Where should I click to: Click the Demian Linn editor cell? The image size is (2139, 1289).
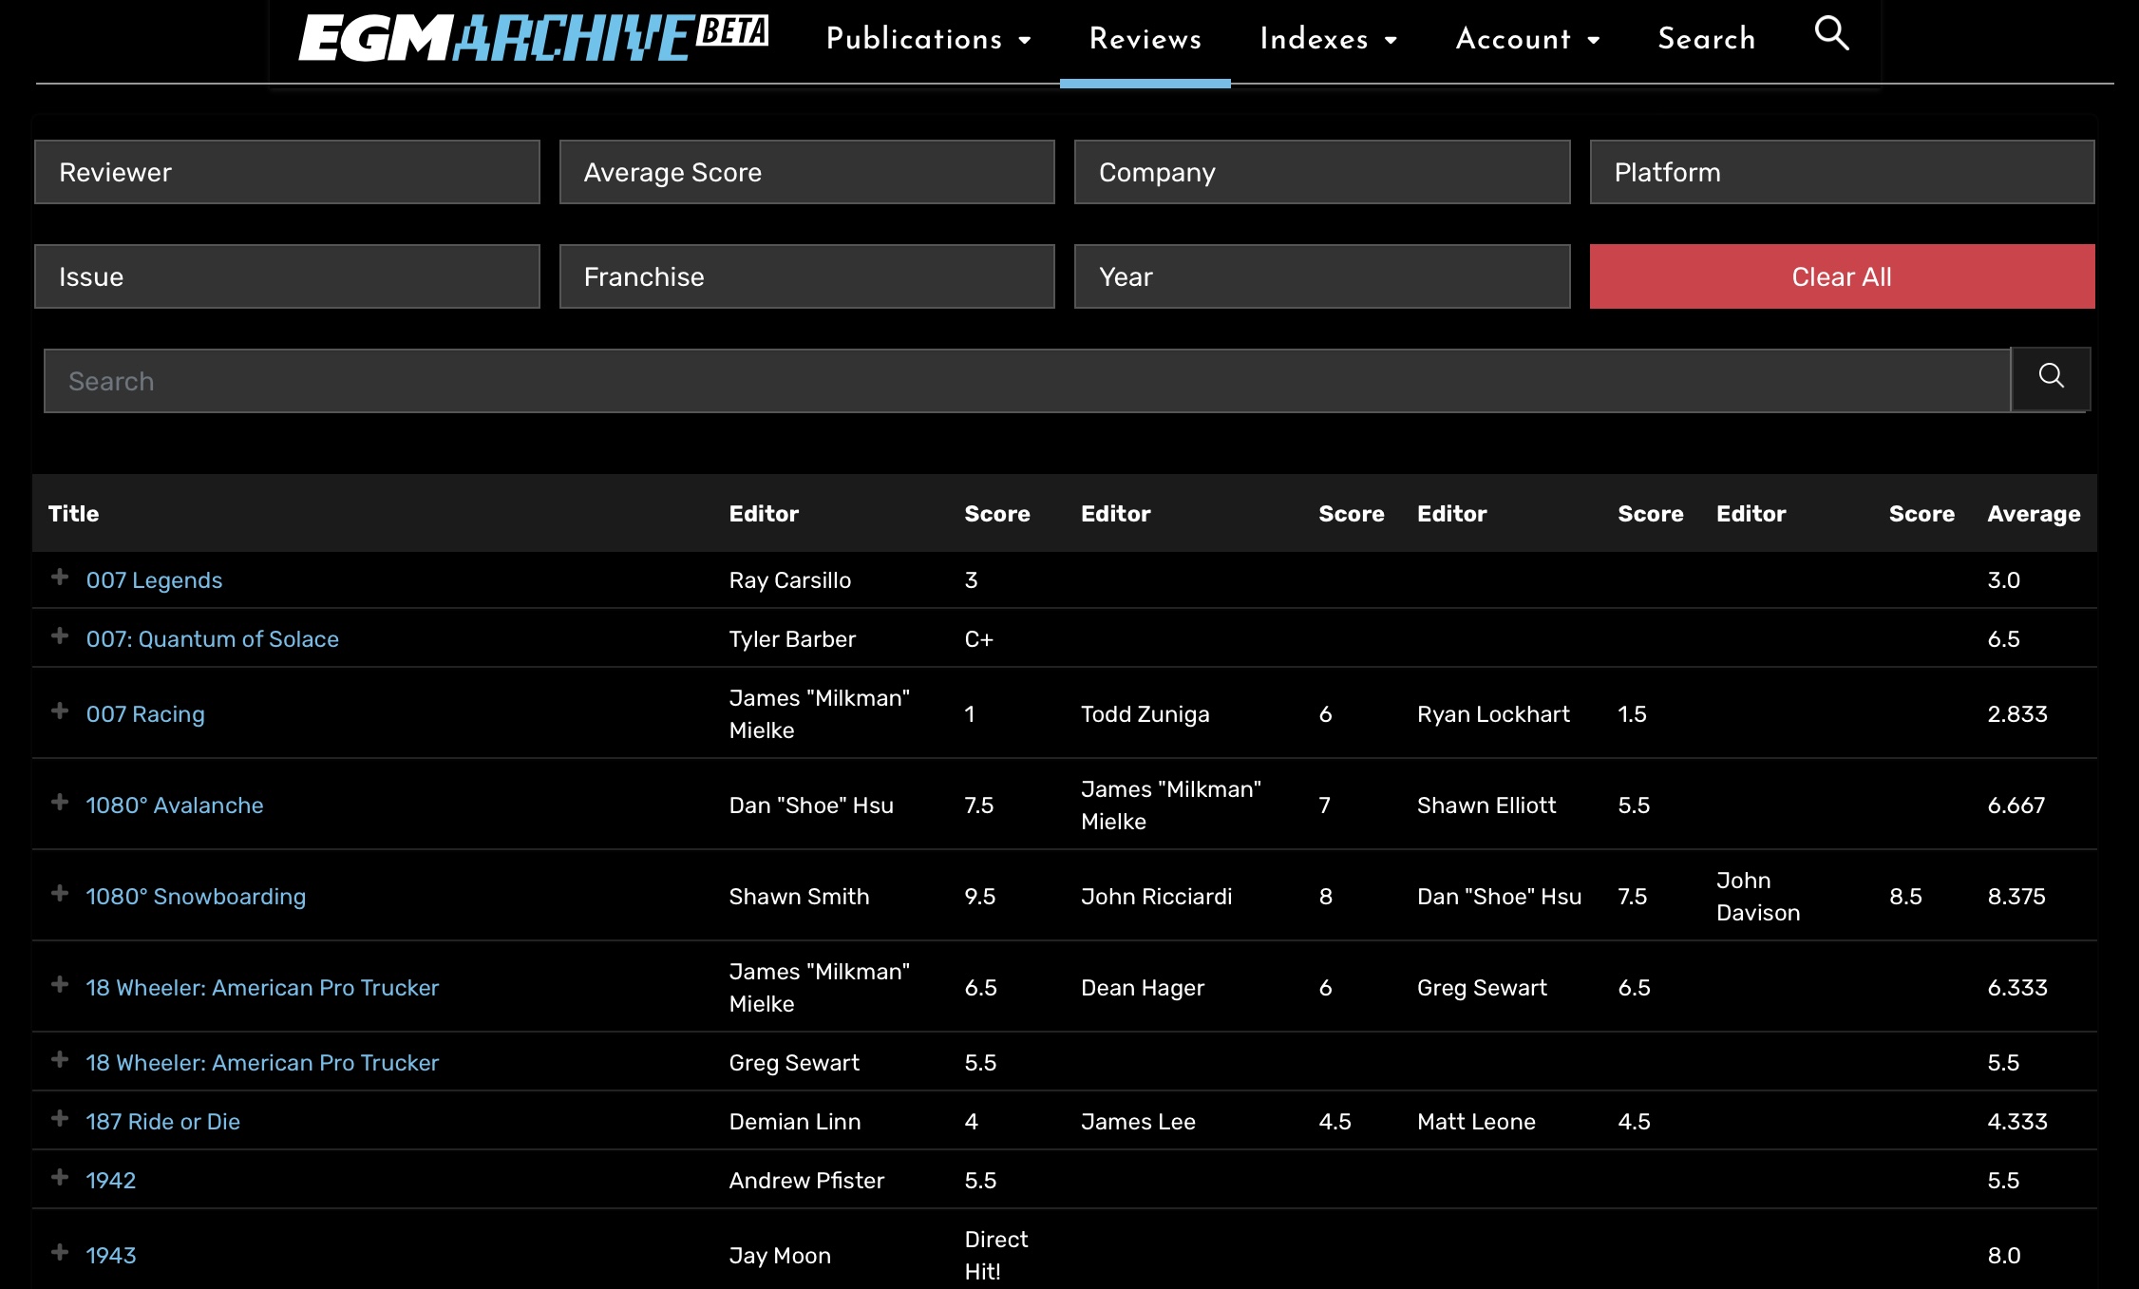click(795, 1122)
